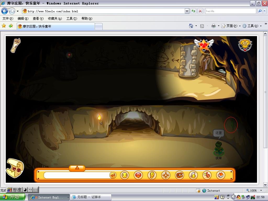Open the 查看 menu
The image size is (268, 201).
tap(38, 19)
